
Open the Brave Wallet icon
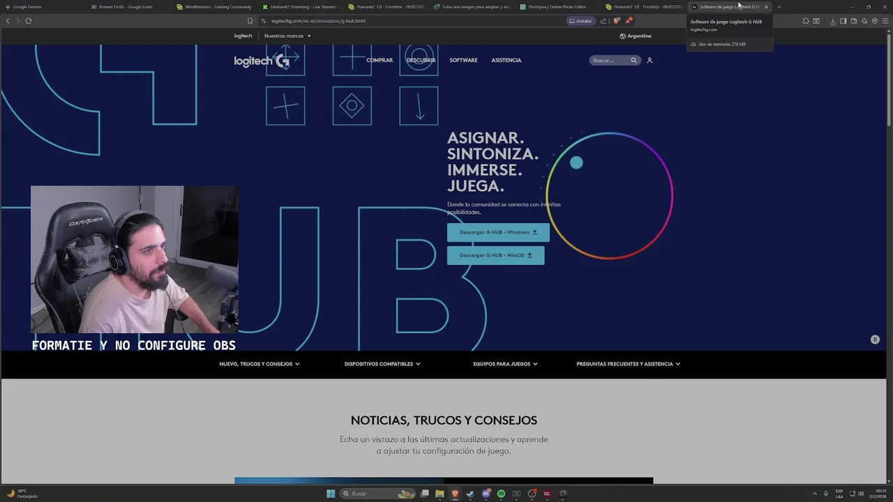tap(853, 21)
